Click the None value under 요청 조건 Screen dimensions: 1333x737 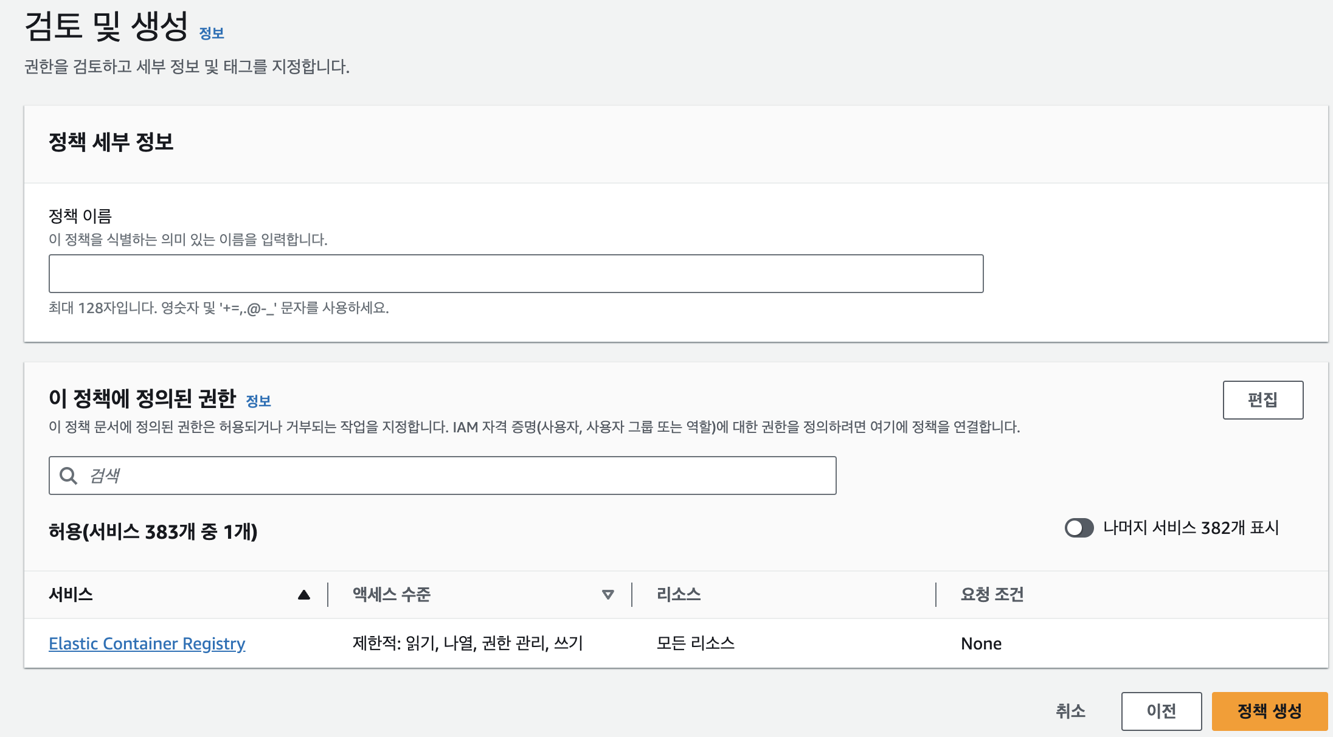point(980,643)
